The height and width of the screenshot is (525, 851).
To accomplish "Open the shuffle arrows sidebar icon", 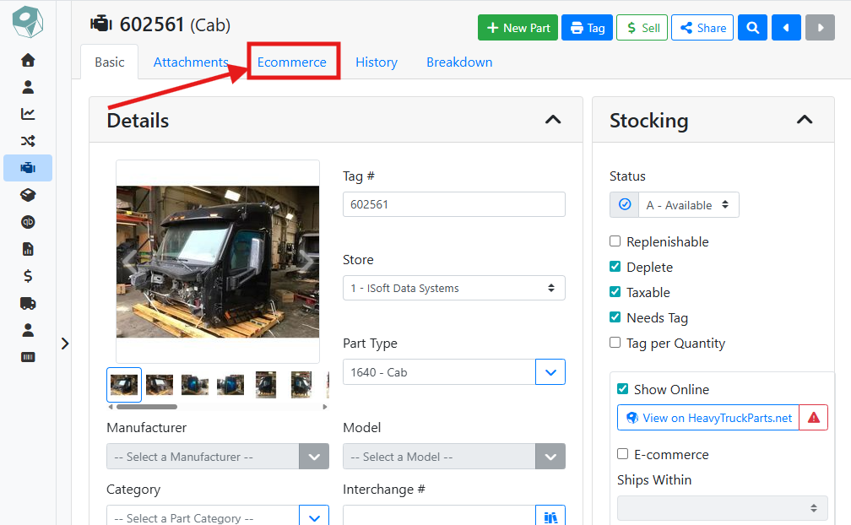I will [28, 141].
